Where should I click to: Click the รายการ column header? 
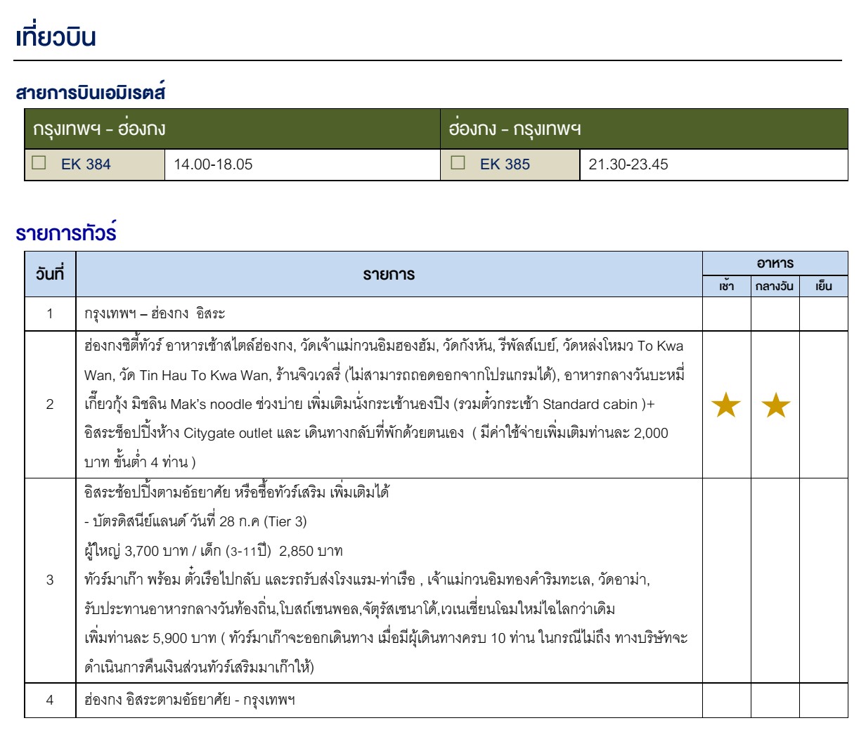[x=389, y=275]
